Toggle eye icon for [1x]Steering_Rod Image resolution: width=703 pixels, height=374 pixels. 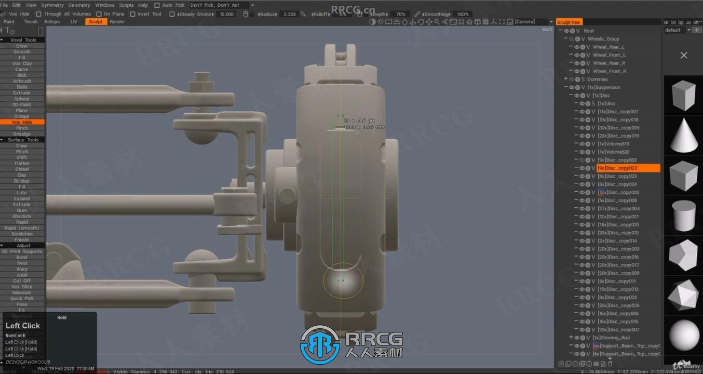pyautogui.click(x=576, y=338)
